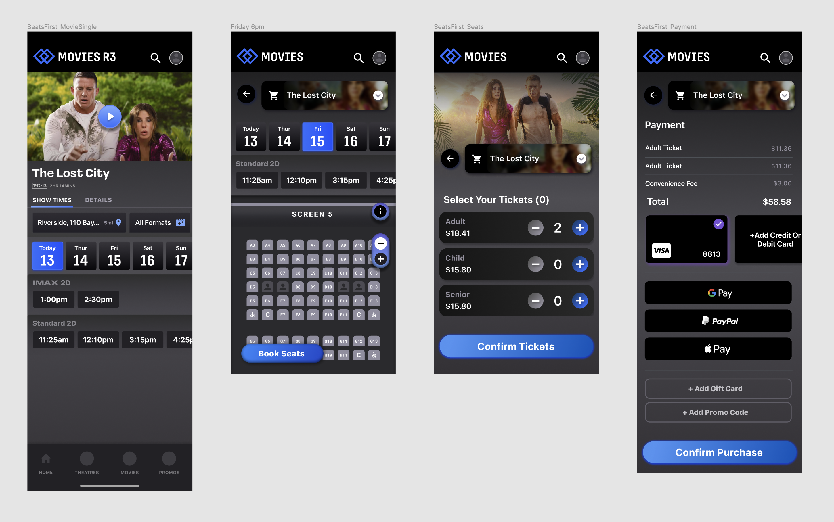Tap the Book Seats button

282,353
